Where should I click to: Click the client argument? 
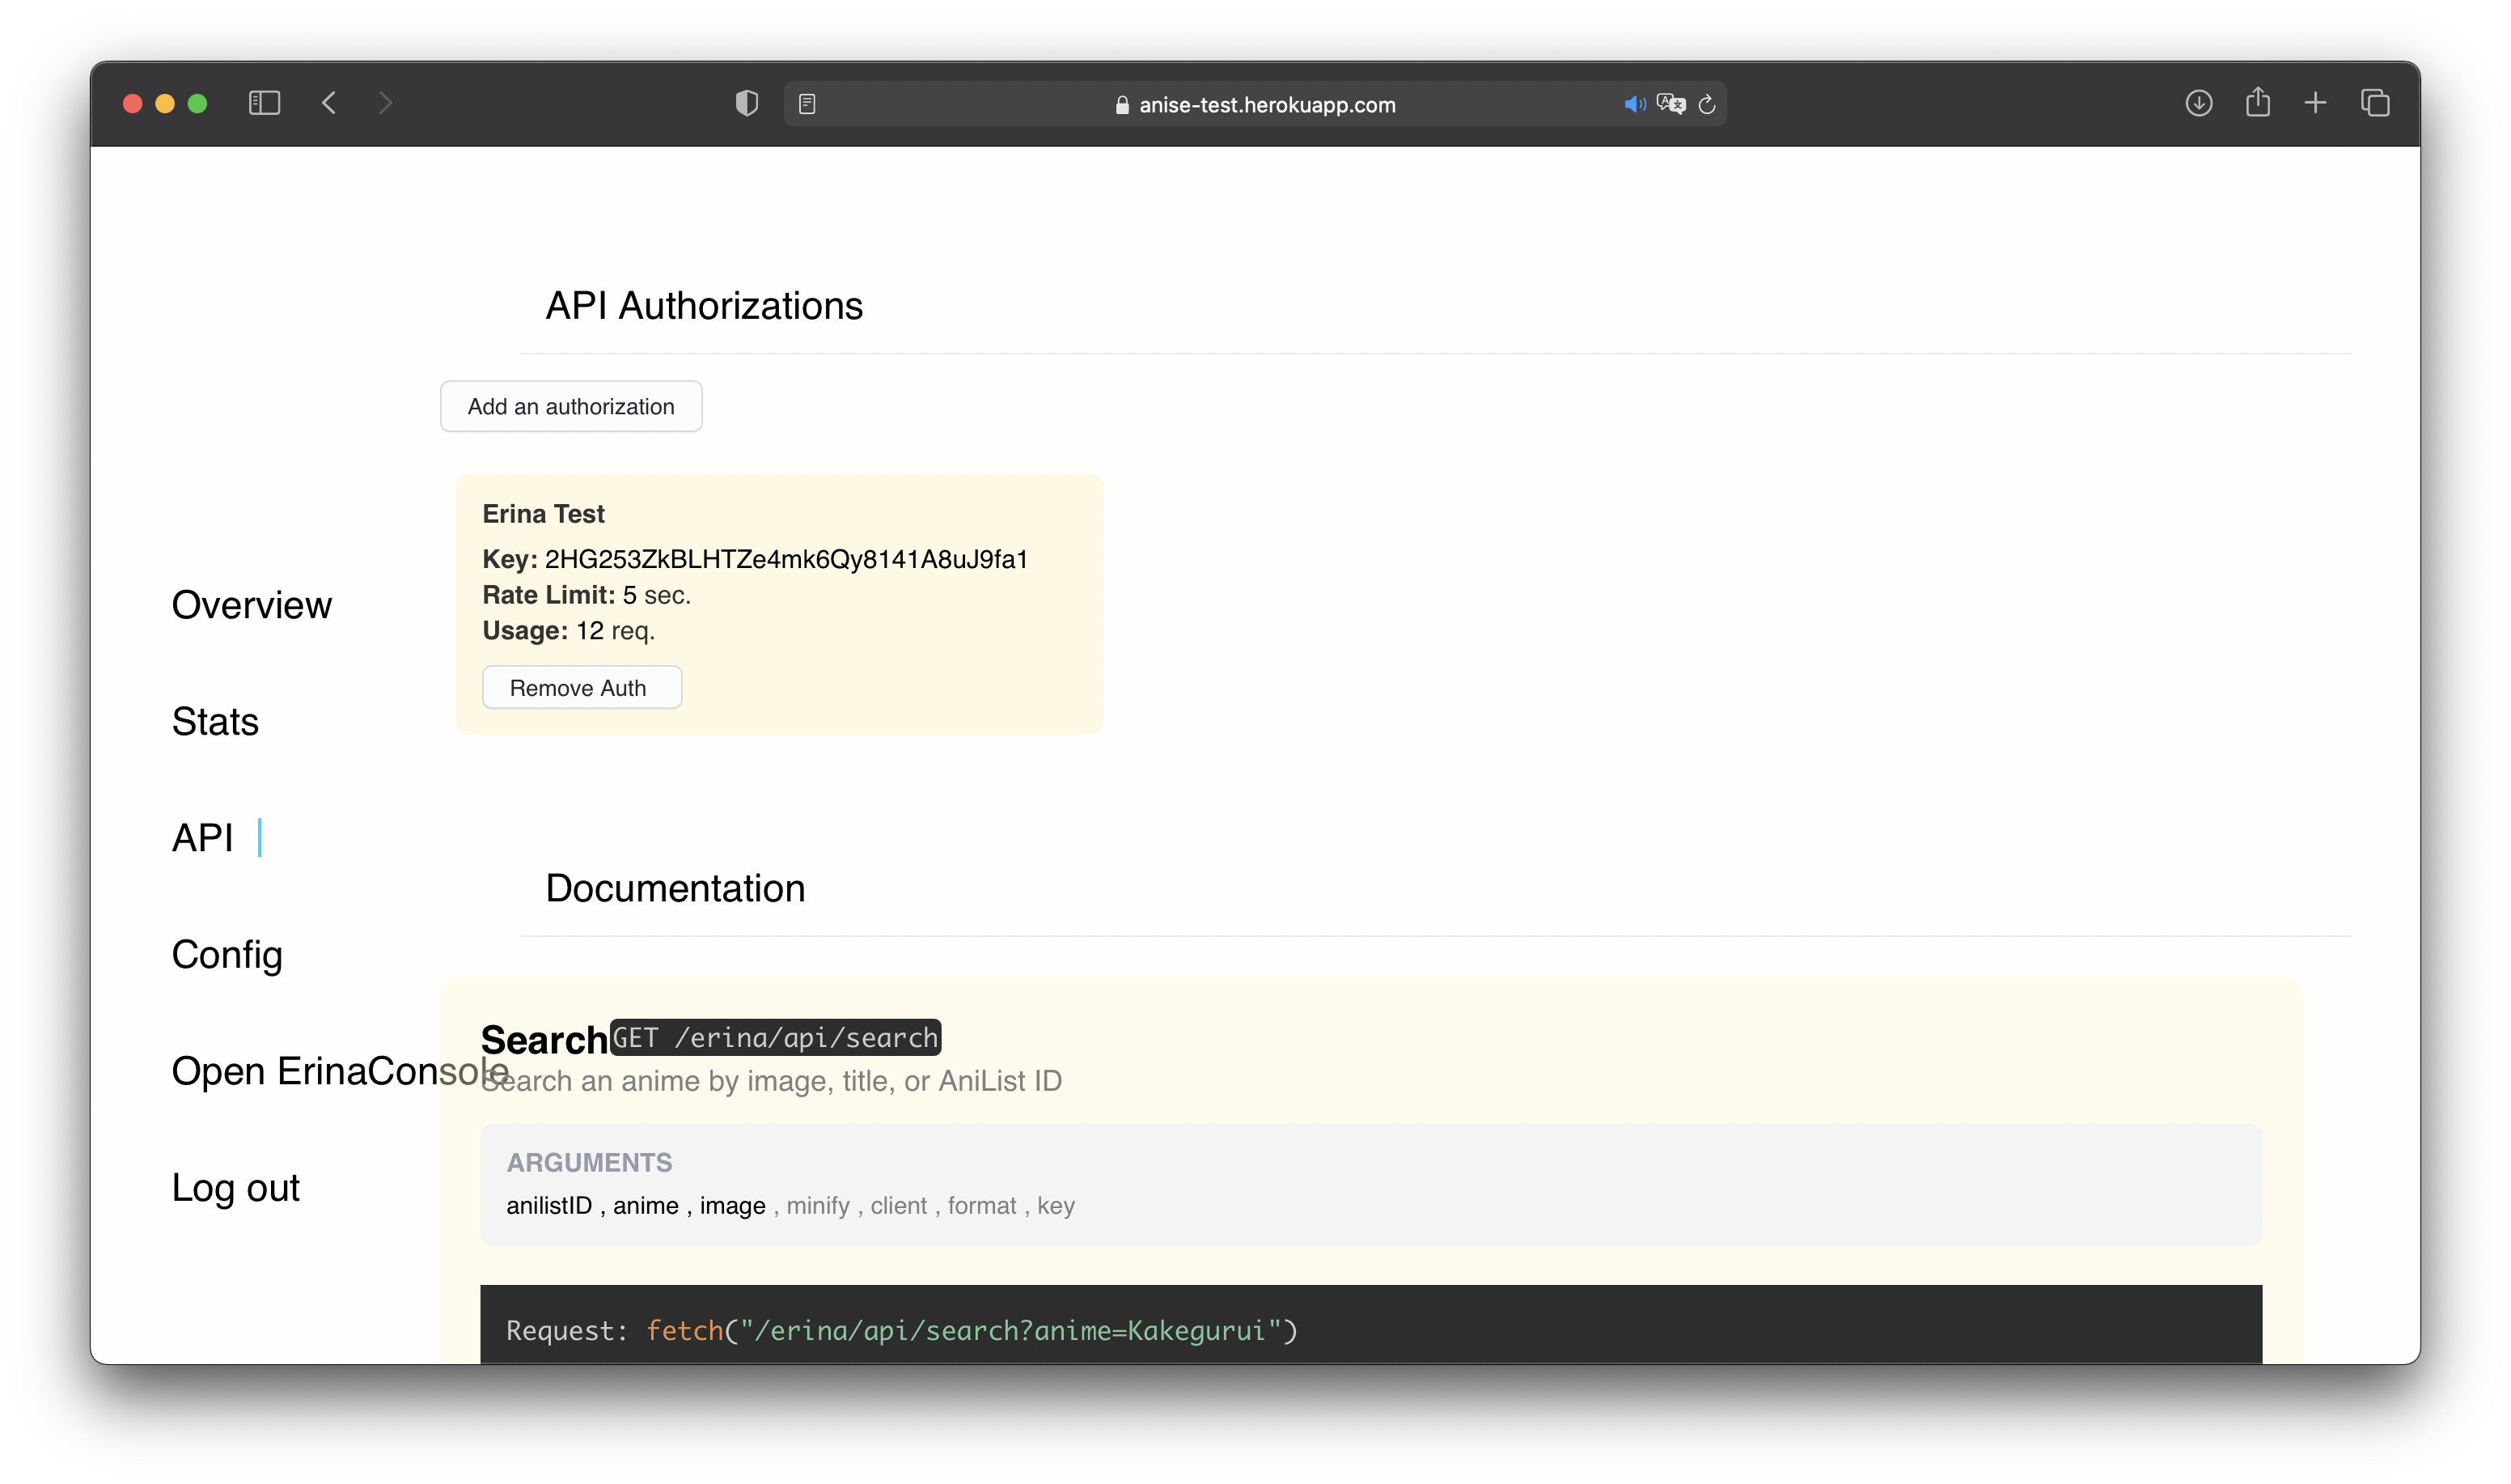point(899,1206)
